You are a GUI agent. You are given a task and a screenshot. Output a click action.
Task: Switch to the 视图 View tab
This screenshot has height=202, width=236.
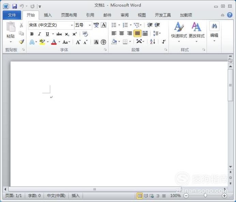click(142, 15)
